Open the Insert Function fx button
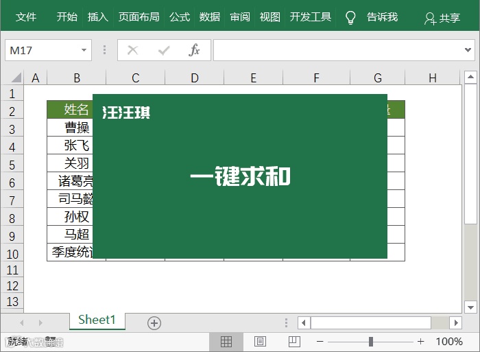The image size is (480, 352). point(194,50)
